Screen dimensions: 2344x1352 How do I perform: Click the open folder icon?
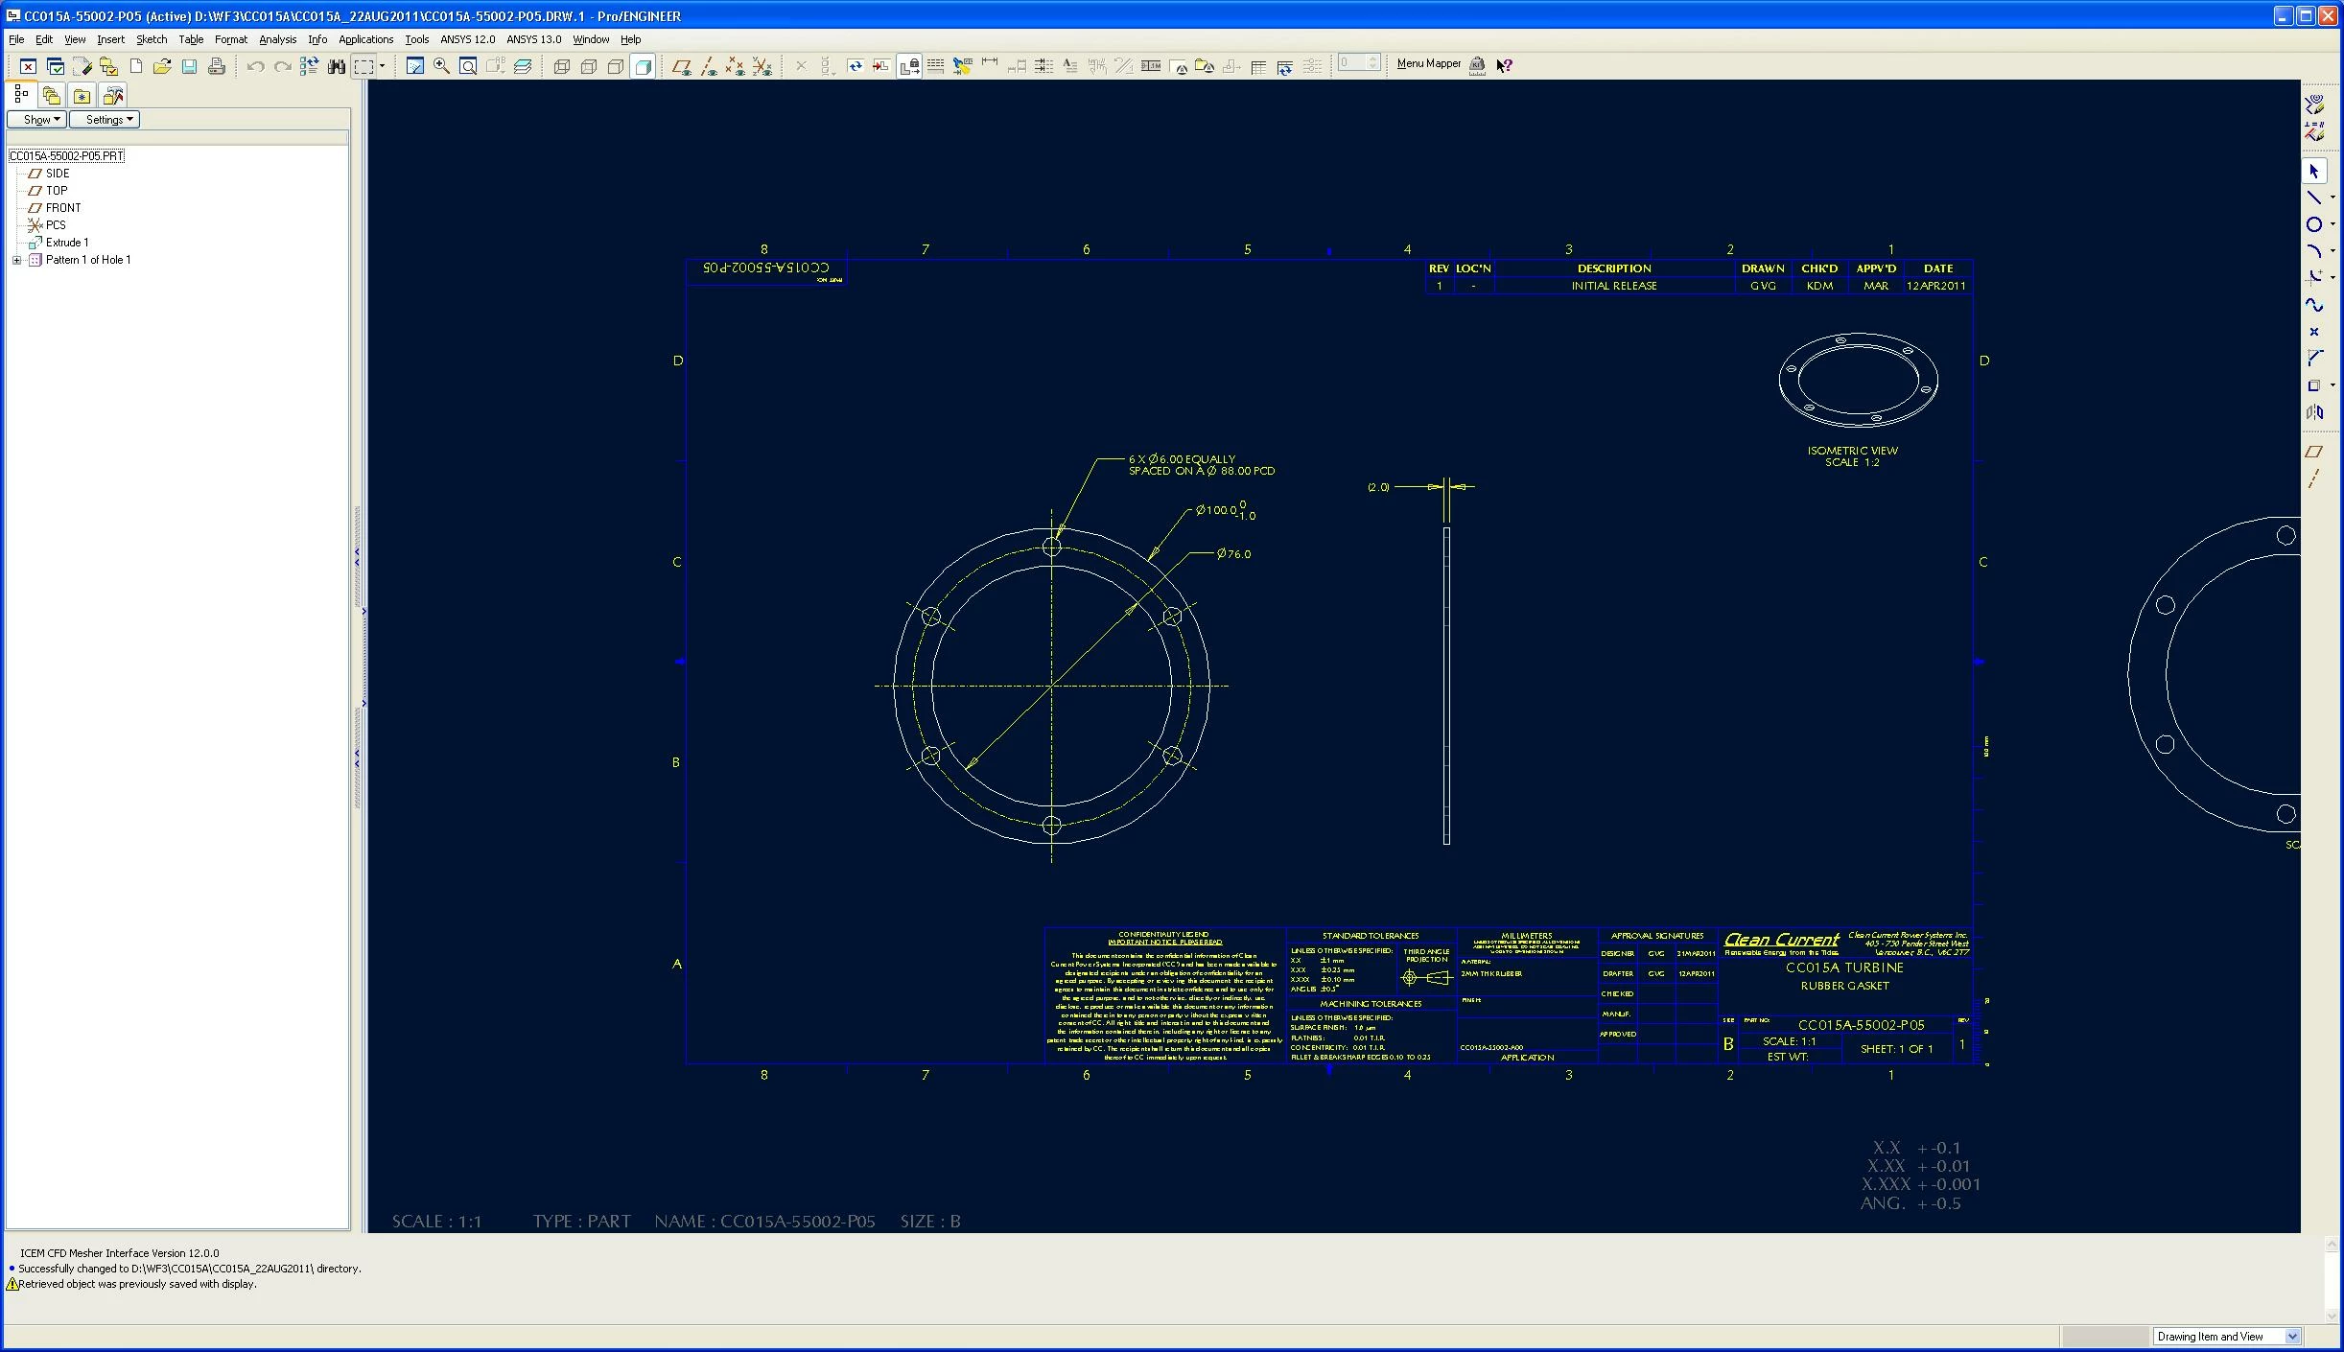click(x=162, y=66)
